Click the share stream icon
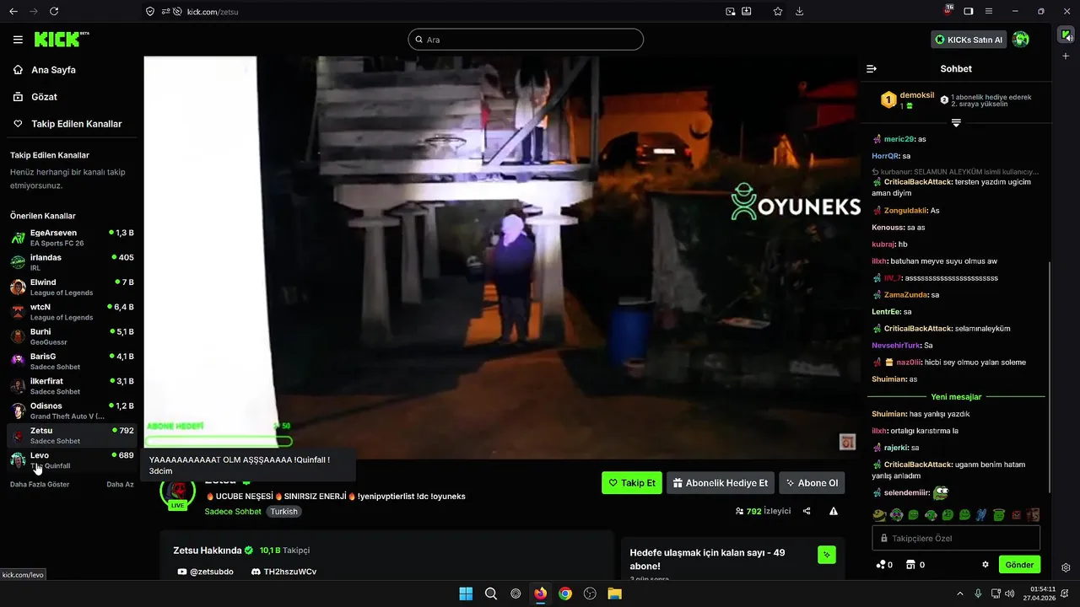Image resolution: width=1080 pixels, height=607 pixels. click(x=807, y=511)
